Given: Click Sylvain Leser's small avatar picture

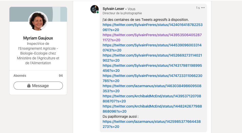Looking at the screenshot, I should point(94,9).
